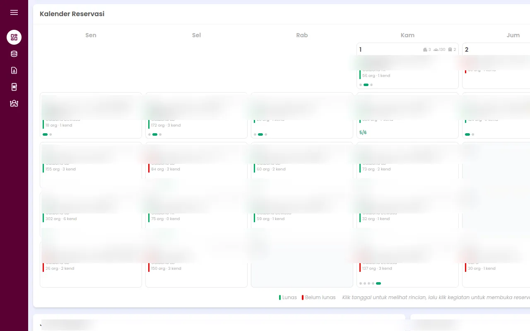Open the 73 org · 2 kend entry
This screenshot has width=530, height=331.
pos(376,169)
